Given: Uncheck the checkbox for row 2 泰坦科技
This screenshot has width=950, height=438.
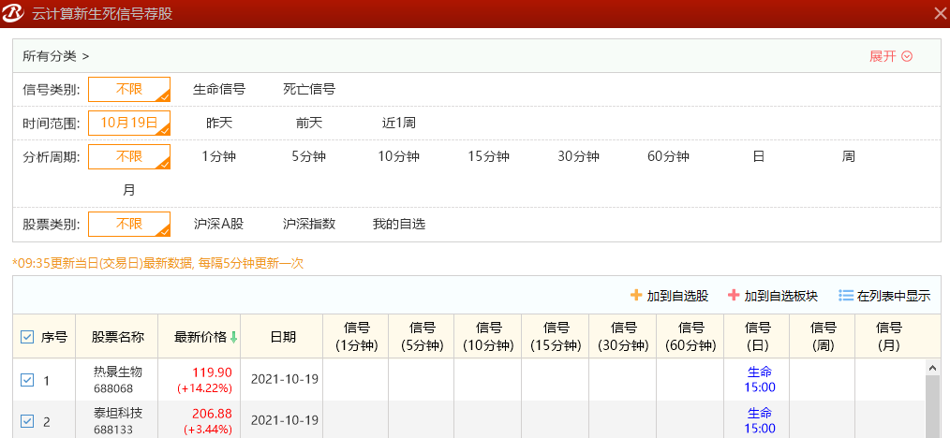Looking at the screenshot, I should click(27, 421).
